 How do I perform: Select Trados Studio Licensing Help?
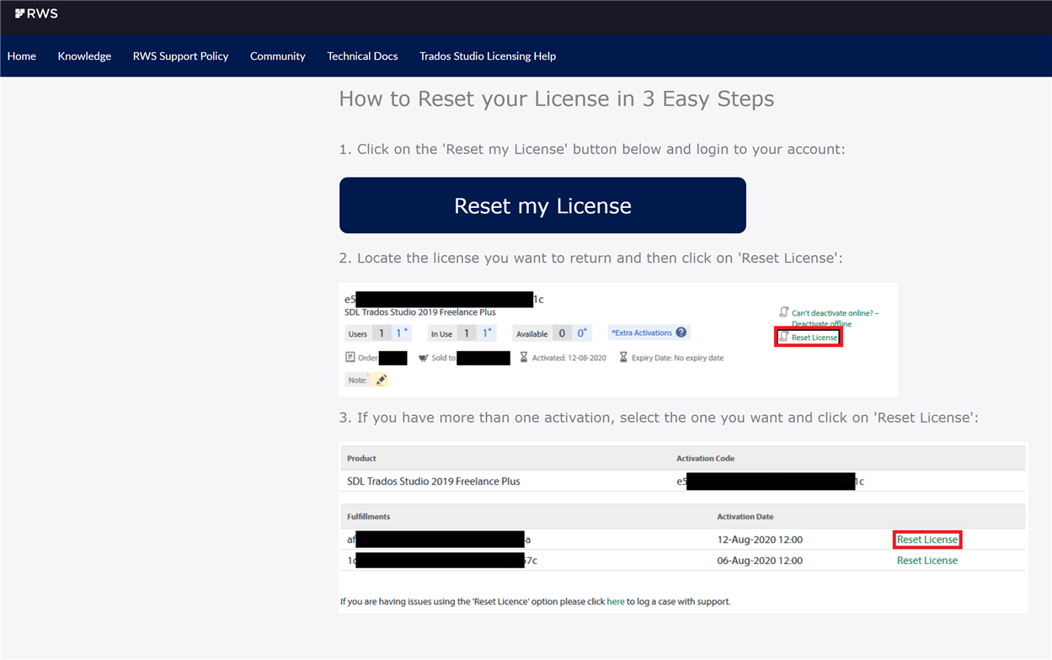click(488, 56)
